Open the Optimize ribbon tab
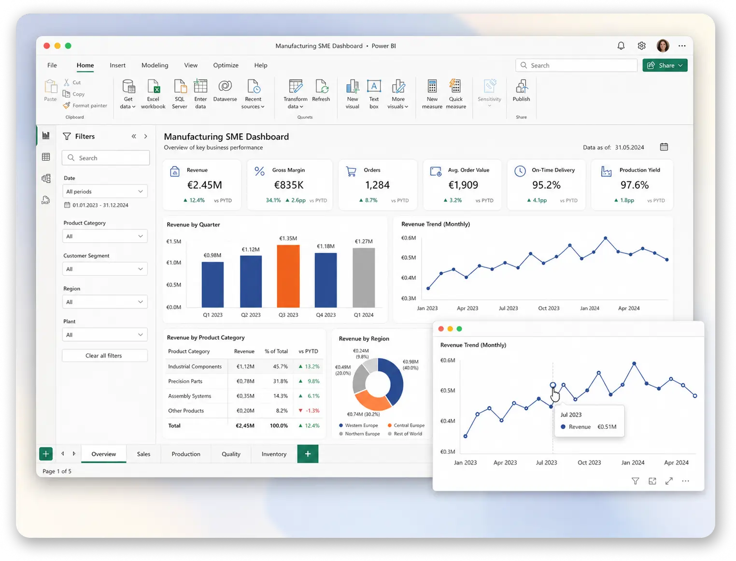Image resolution: width=736 pixels, height=561 pixels. 226,65
